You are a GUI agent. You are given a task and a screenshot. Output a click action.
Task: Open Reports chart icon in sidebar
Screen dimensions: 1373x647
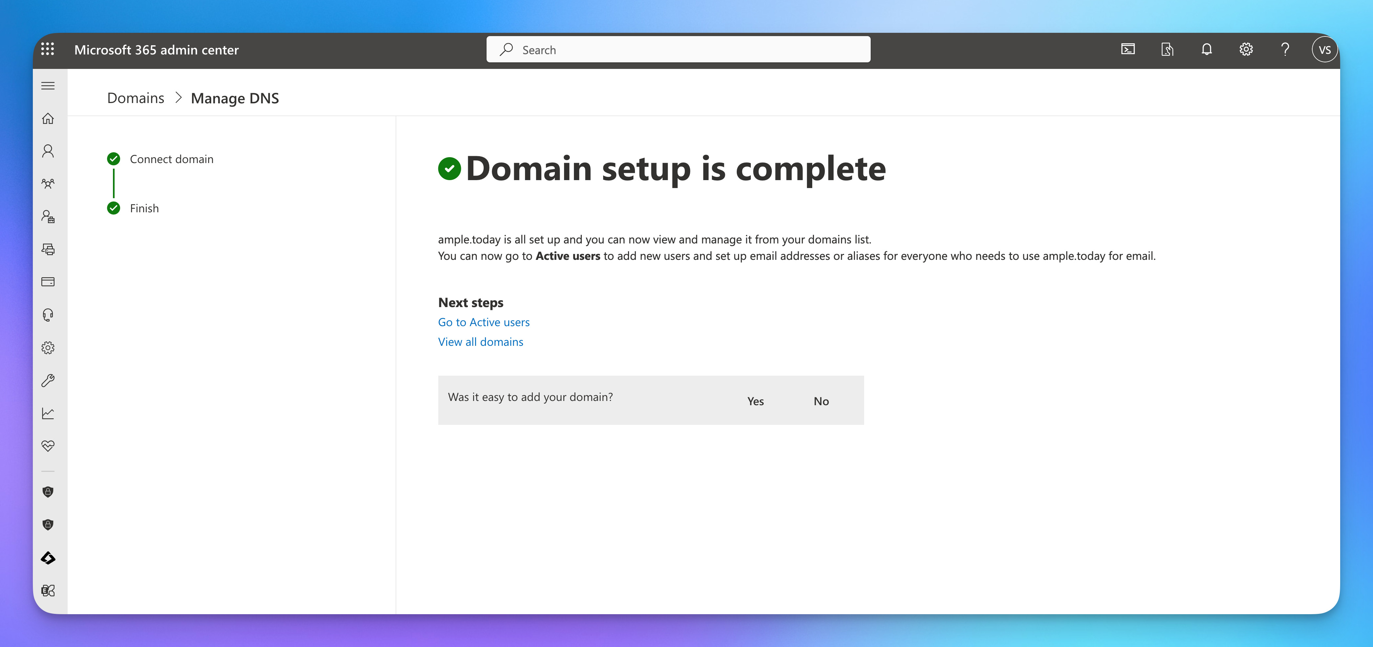(x=48, y=413)
